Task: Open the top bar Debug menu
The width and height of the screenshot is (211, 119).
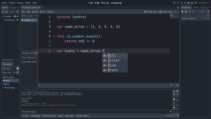Action: [x=20, y=3]
